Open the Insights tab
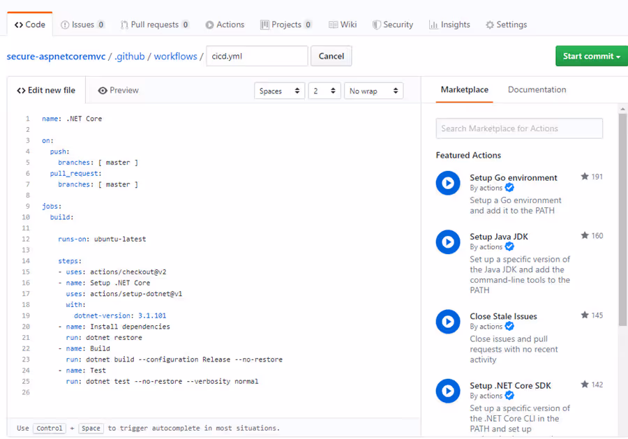The image size is (628, 439). [x=449, y=24]
